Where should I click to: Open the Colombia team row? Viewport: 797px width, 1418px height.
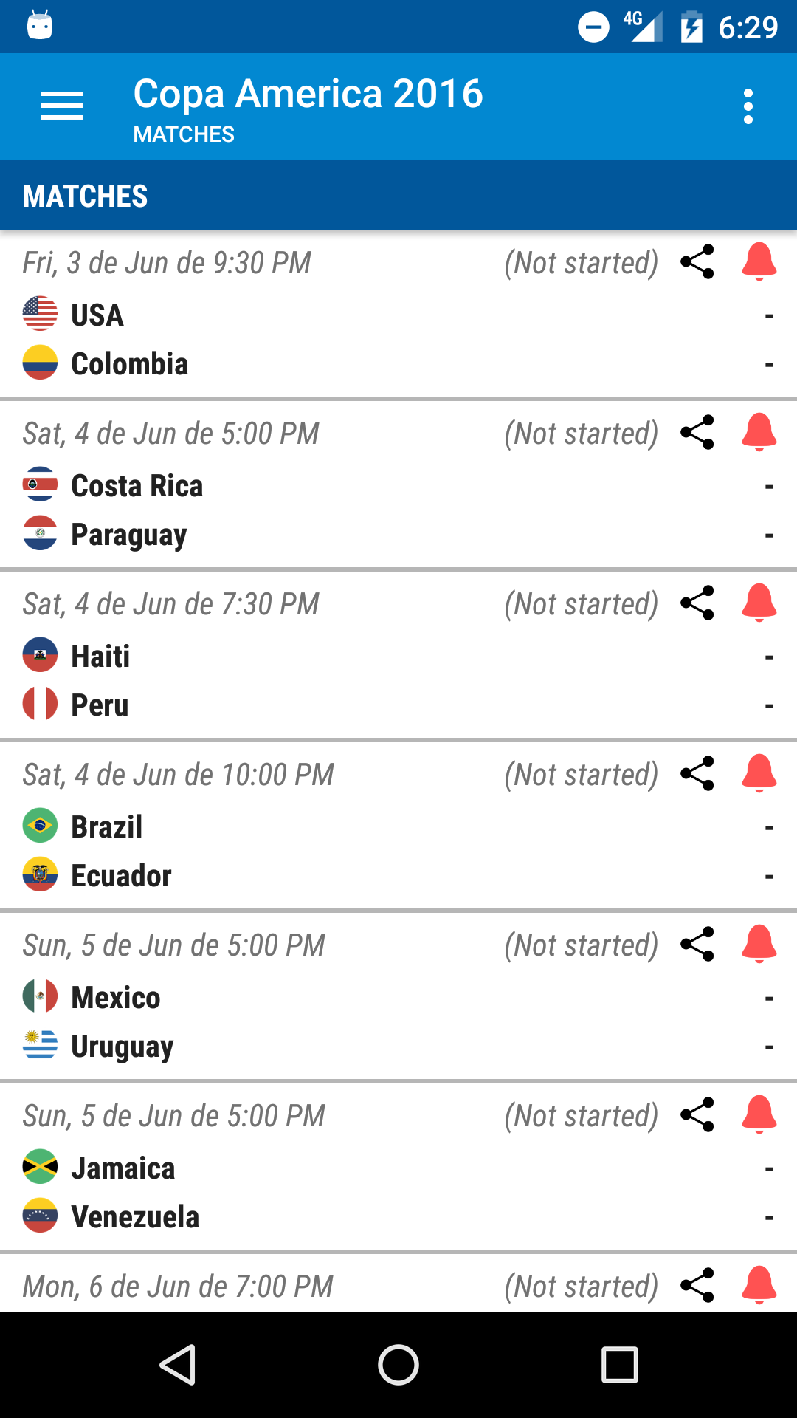click(398, 364)
